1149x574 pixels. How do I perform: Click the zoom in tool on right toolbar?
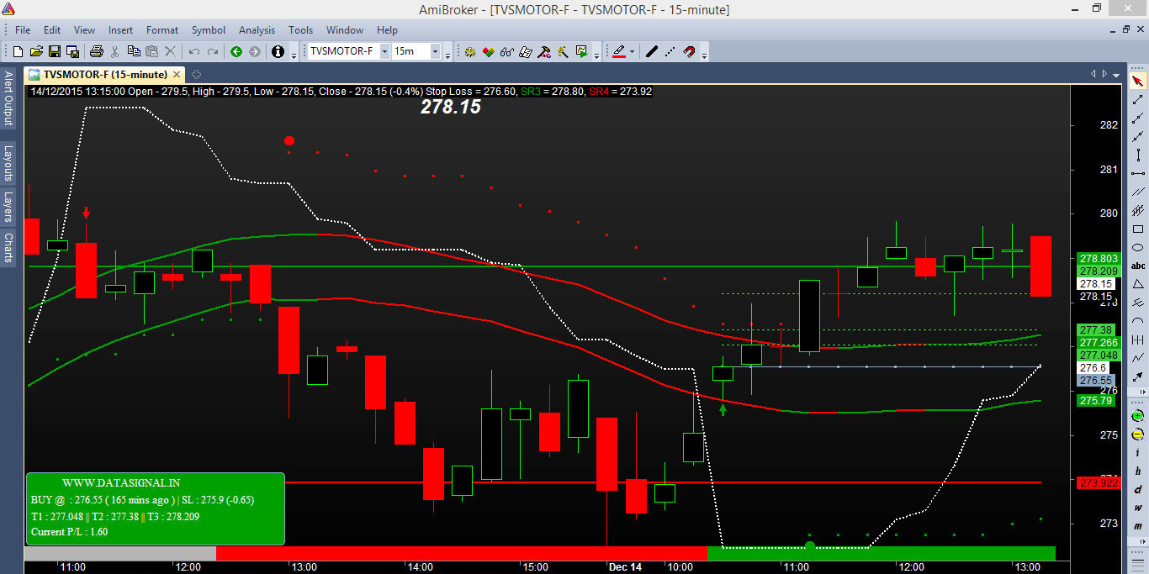pyautogui.click(x=1138, y=414)
